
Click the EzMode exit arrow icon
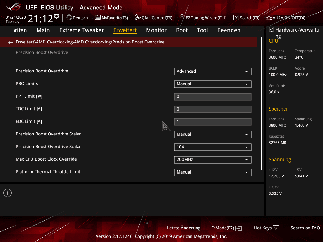pyautogui.click(x=238, y=228)
